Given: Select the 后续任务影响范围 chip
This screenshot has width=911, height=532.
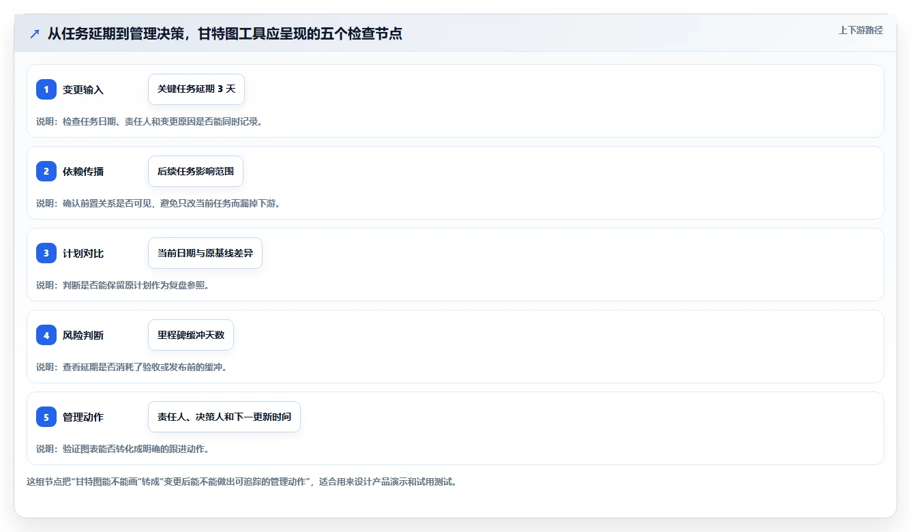Looking at the screenshot, I should pyautogui.click(x=196, y=171).
